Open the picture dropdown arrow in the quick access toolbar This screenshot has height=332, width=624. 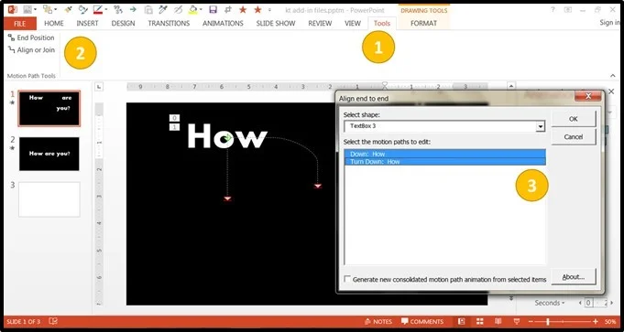(35, 9)
